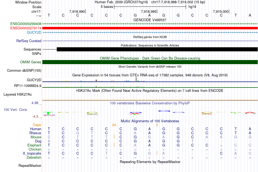Click the black publication Sequences bar
This screenshot has width=258, height=172.
pyautogui.click(x=157, y=49)
